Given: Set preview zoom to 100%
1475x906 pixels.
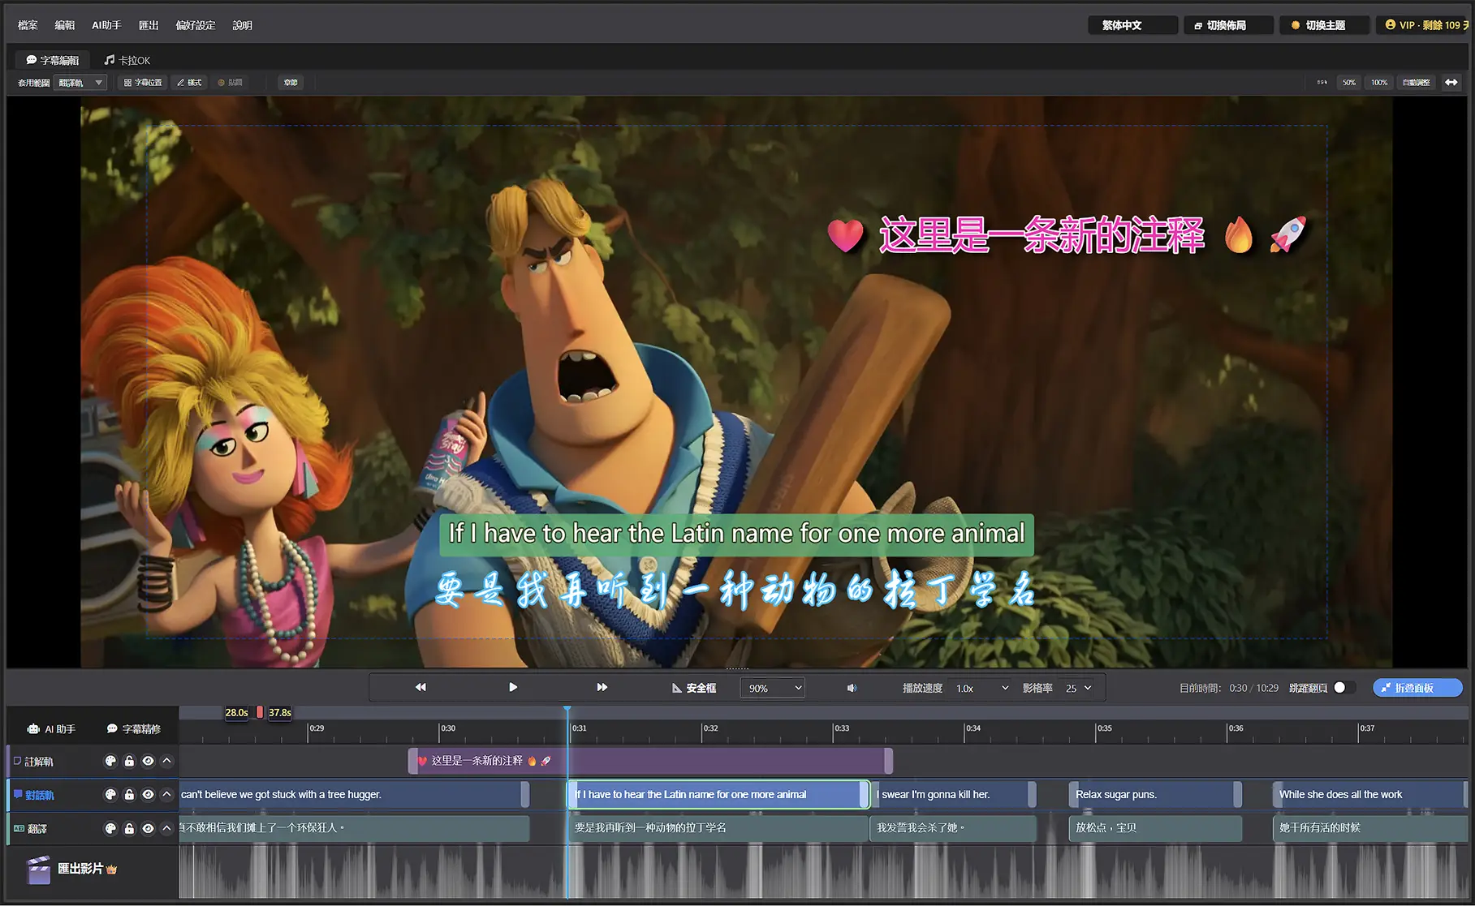Looking at the screenshot, I should (1379, 83).
